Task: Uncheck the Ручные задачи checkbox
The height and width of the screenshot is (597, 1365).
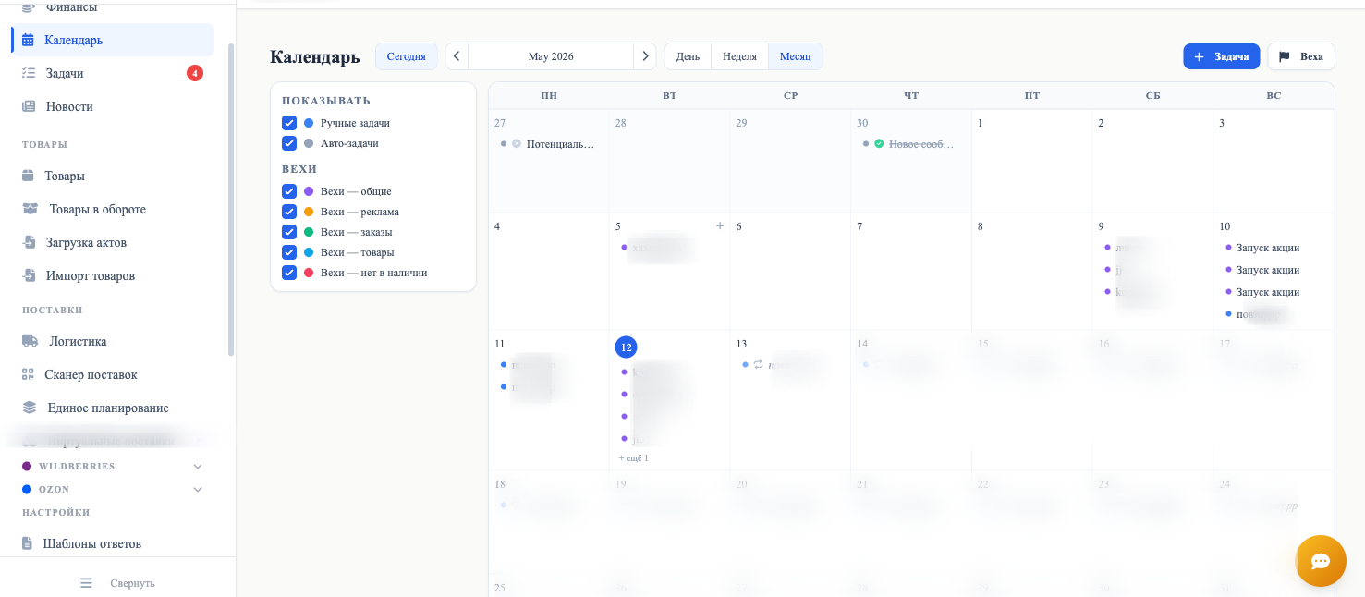Action: click(289, 123)
